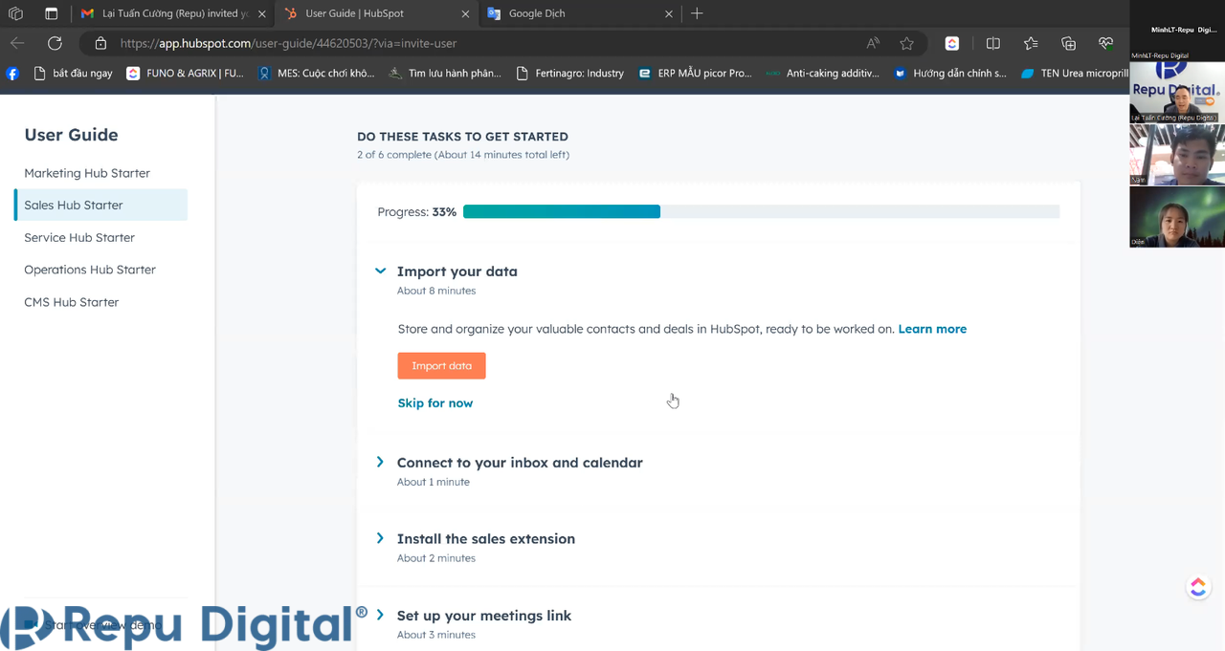Expand Install the sales extension
Screen dimensions: 1225x651
380,538
